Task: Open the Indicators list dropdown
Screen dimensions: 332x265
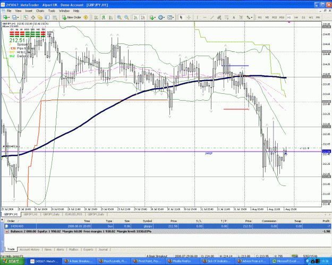Action: point(152,17)
